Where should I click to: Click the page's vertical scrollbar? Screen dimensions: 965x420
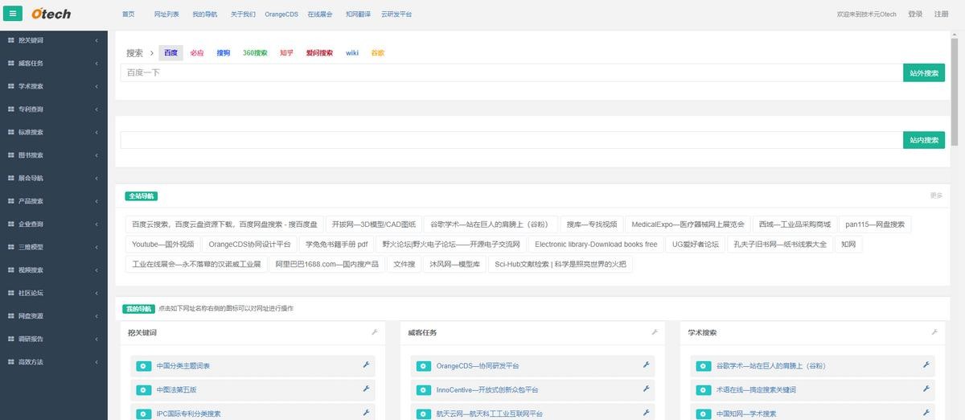(955, 80)
